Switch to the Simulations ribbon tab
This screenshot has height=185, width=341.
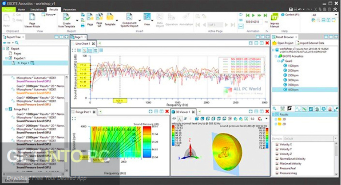click(x=37, y=10)
